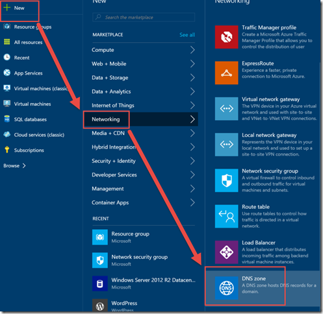
Task: Click the Route table icon
Action: [226, 216]
